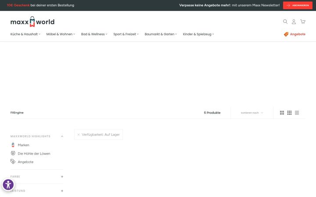Open the Angebote link in header
Image resolution: width=316 pixels, height=197 pixels.
click(x=298, y=34)
